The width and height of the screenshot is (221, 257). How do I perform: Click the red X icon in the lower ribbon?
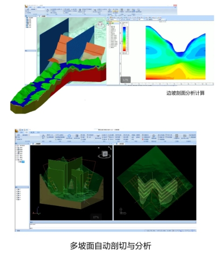[x=143, y=139]
